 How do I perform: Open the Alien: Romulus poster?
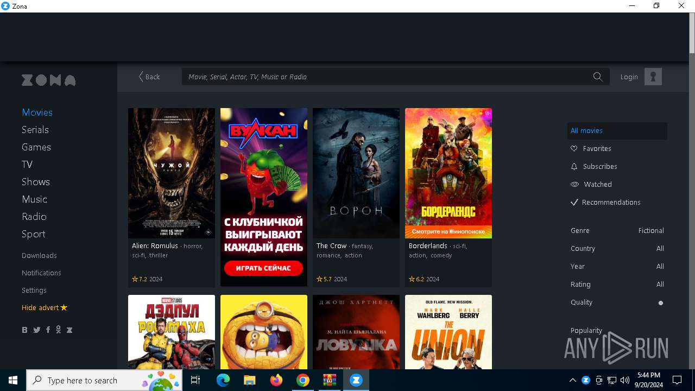pyautogui.click(x=172, y=173)
